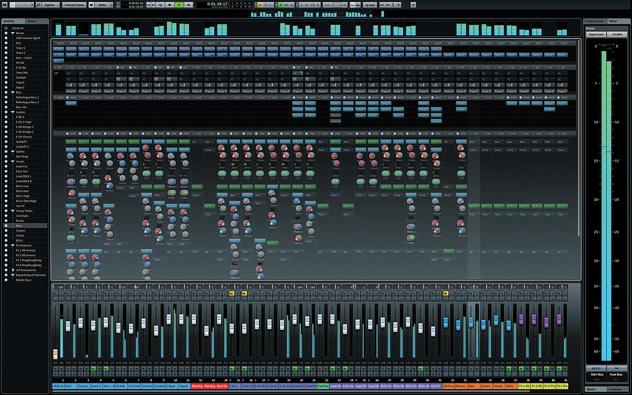Toggle visibility dot for Hi Hat
632x395 pixels.
pos(6,63)
